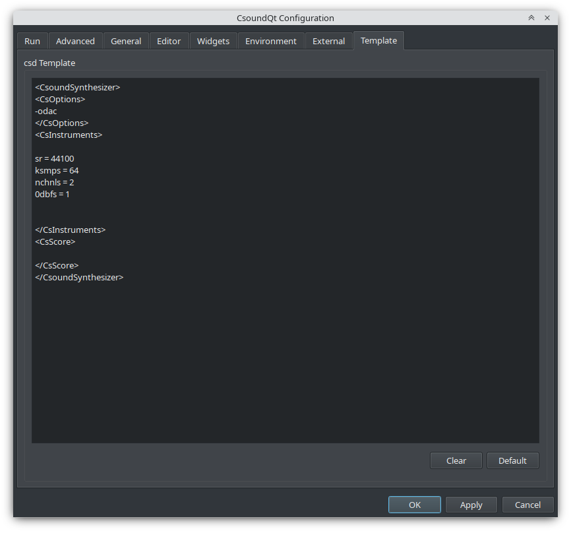571x533 pixels.
Task: Restore the Default template
Action: click(513, 461)
